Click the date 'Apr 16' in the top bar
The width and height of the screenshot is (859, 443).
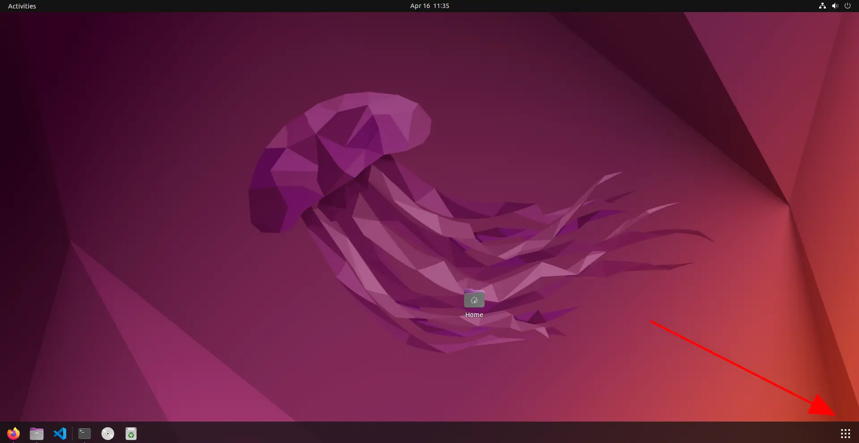click(x=420, y=6)
